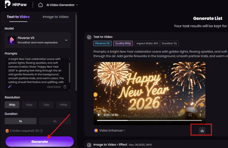Viewport: 228px width, 148px height.
Task: Choose 5s duration
Action: [x=20, y=121]
